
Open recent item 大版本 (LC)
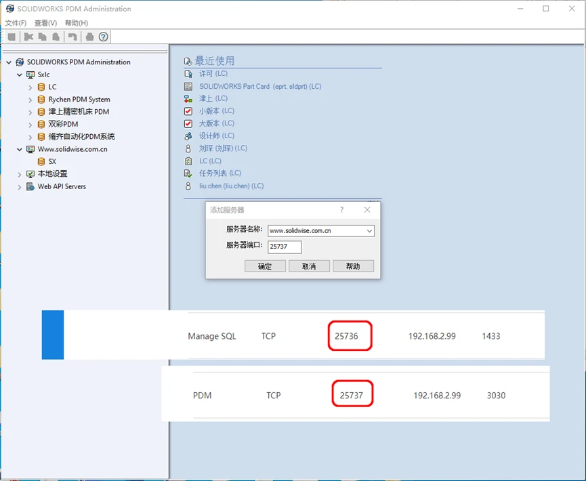tap(216, 123)
